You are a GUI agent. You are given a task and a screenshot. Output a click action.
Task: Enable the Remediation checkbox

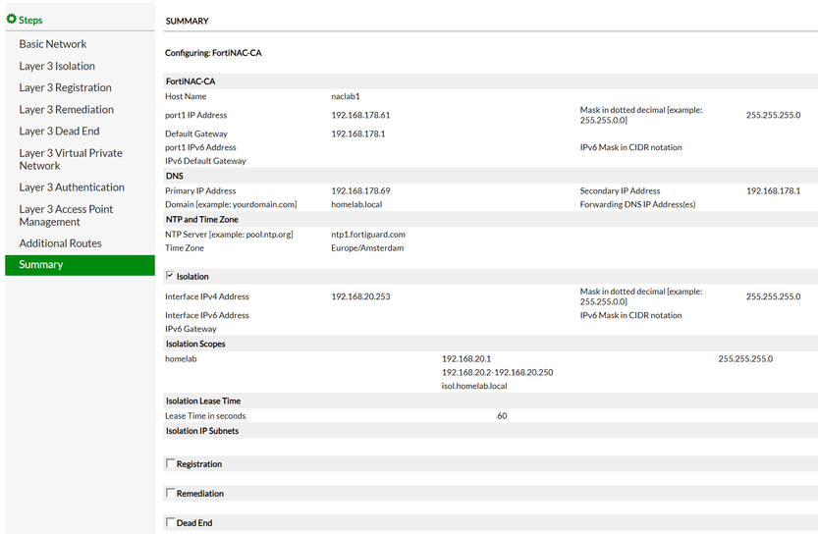coord(170,493)
